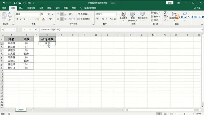Open the font size 12 dropdown
Image resolution: width=204 pixels, height=115 pixels.
(46, 14)
